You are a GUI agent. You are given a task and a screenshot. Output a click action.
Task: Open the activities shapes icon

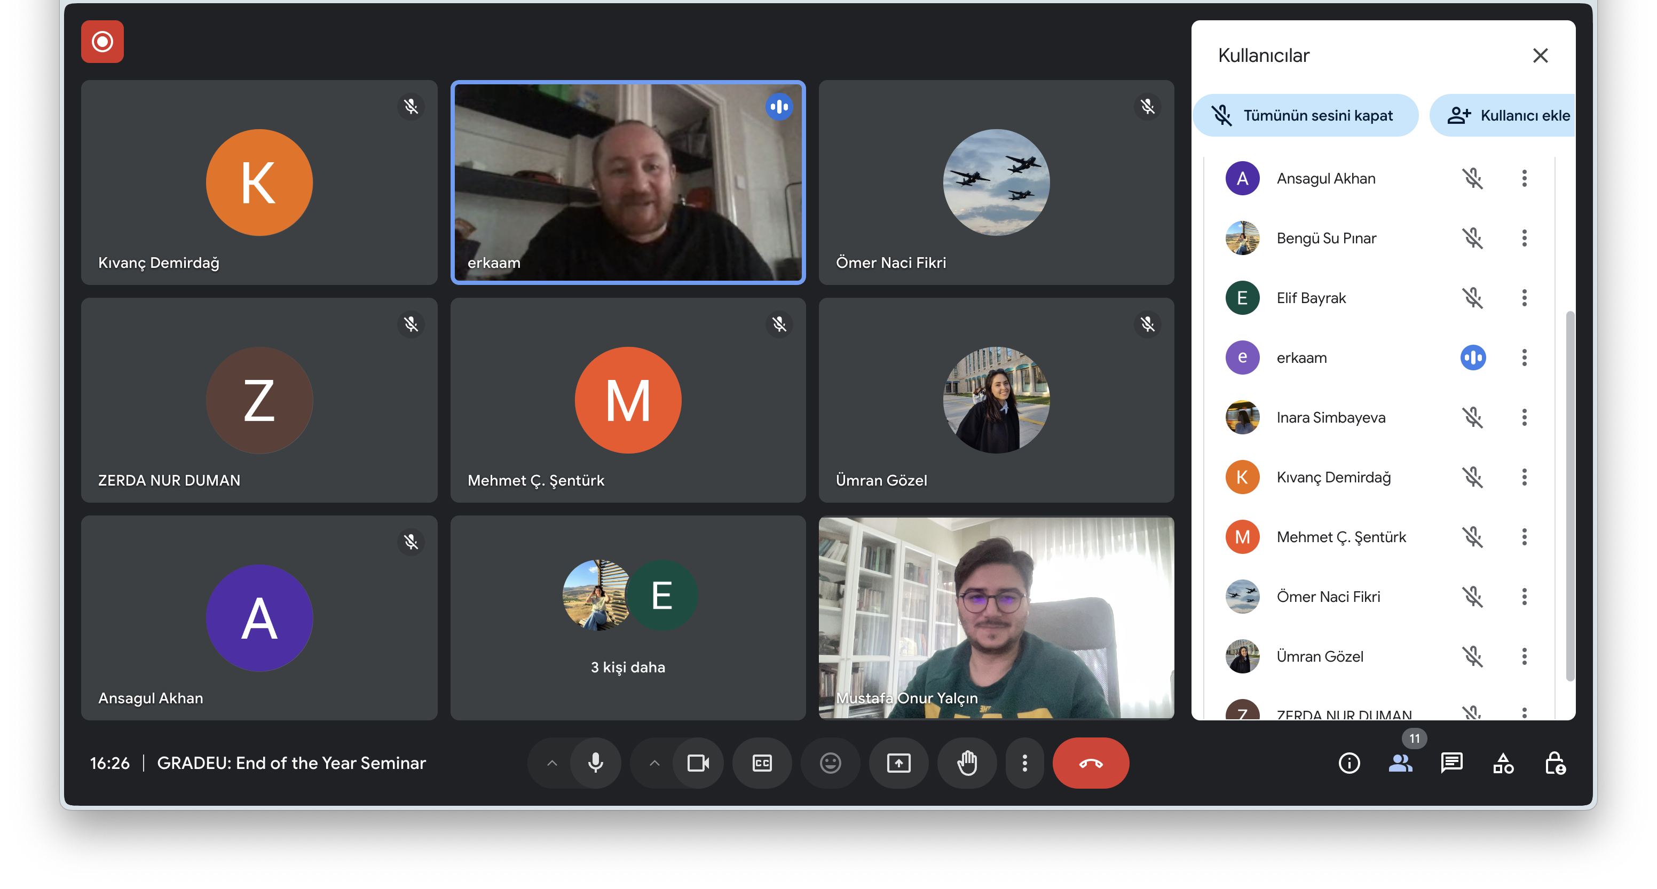(x=1503, y=763)
